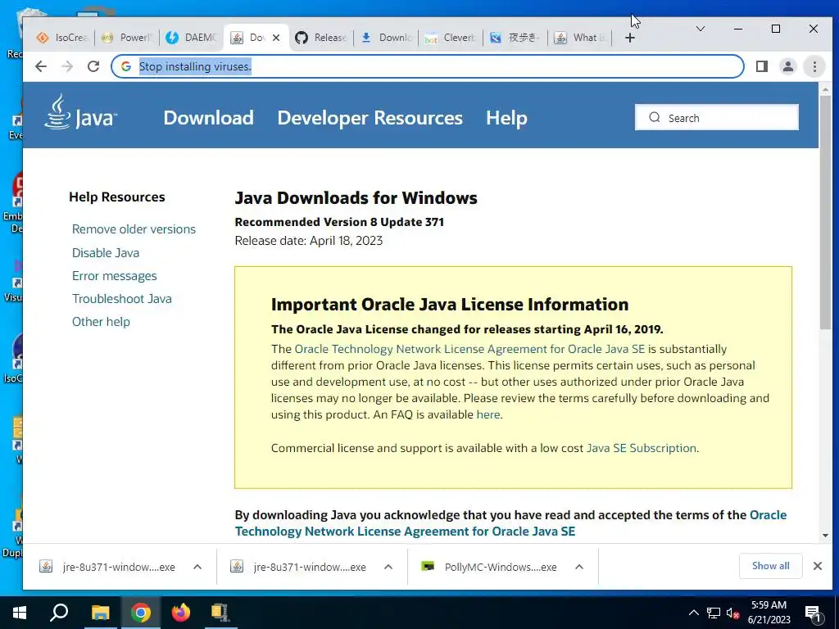Click scrollbar up arrow

(x=825, y=89)
